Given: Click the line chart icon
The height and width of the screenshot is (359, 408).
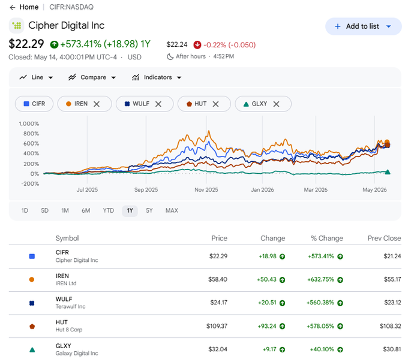Looking at the screenshot, I should point(23,77).
